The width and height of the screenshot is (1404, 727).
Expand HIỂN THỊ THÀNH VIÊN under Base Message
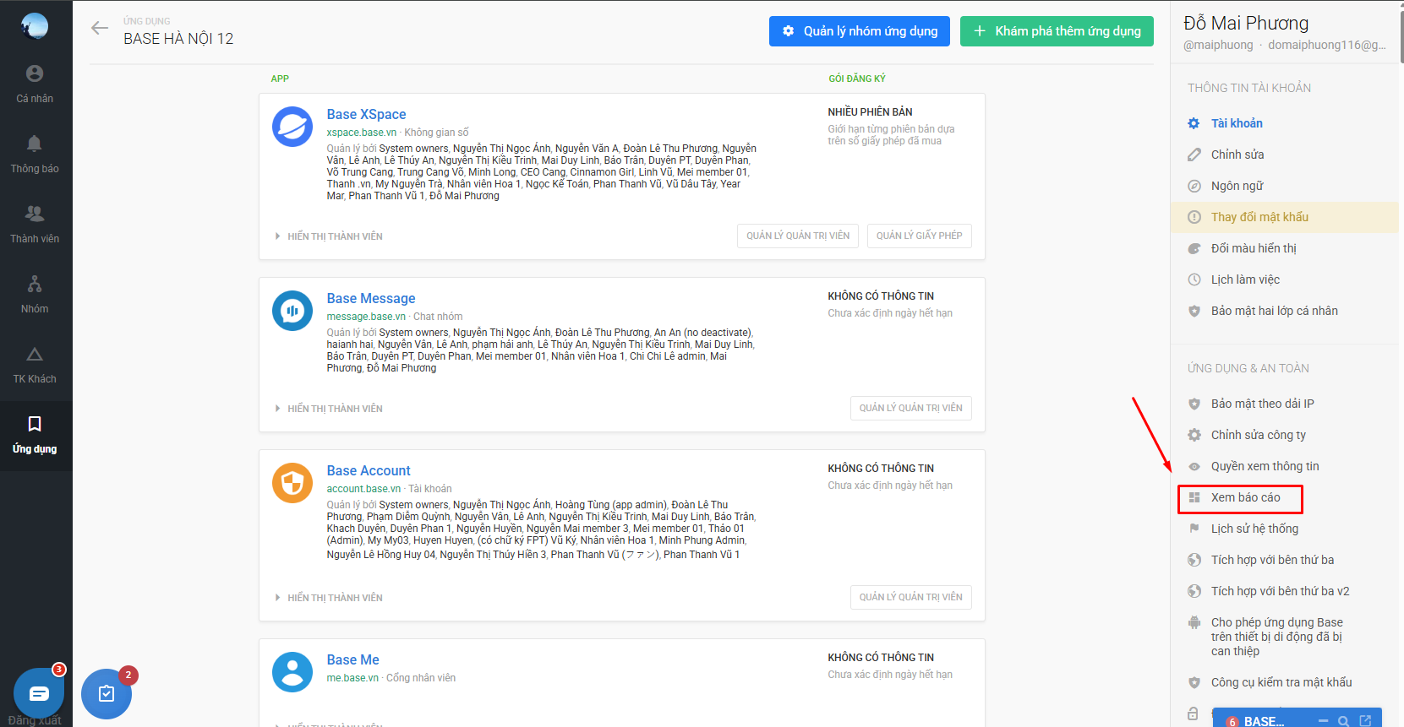(329, 409)
